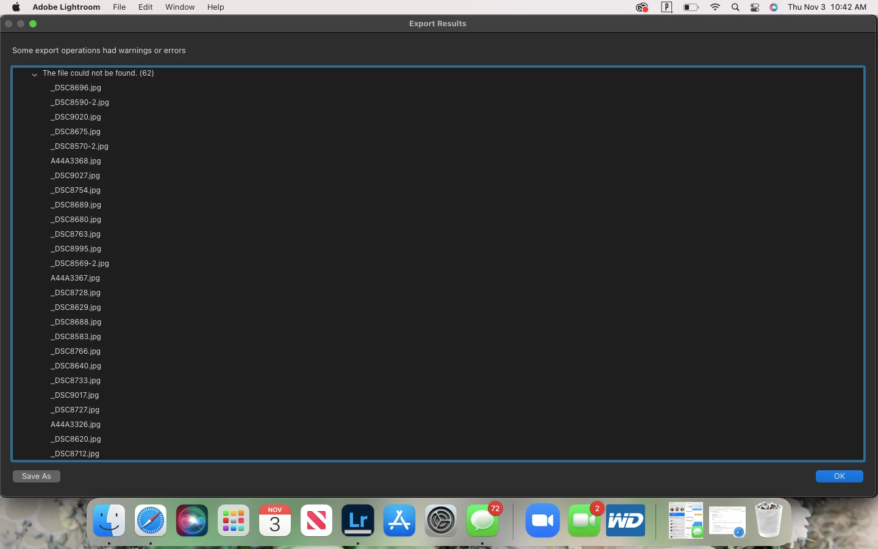Screen dimensions: 878x549
Task: Open the WD app in dock
Action: point(626,521)
